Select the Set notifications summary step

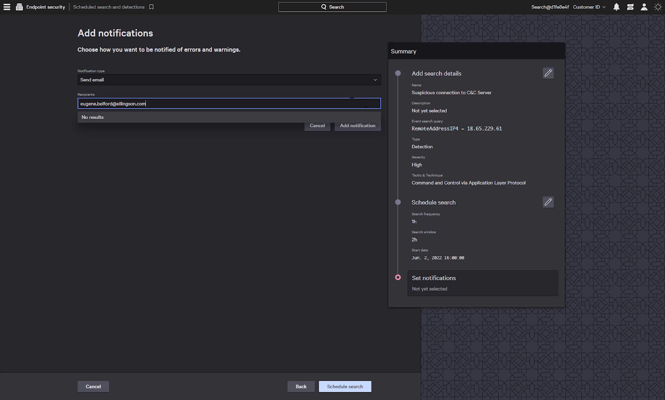483,283
